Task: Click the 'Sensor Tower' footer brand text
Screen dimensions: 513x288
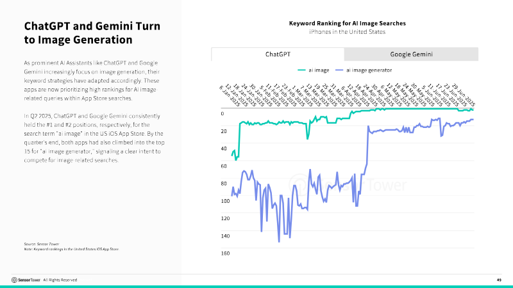Action: point(29,280)
